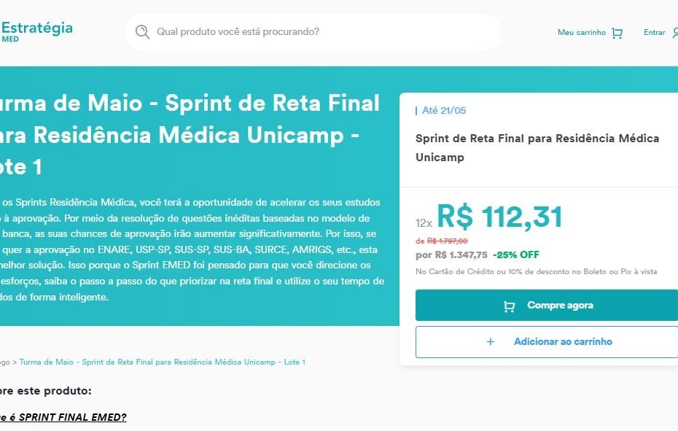678x431 pixels.
Task: Open the Meu carrinho link
Action: pyautogui.click(x=581, y=33)
